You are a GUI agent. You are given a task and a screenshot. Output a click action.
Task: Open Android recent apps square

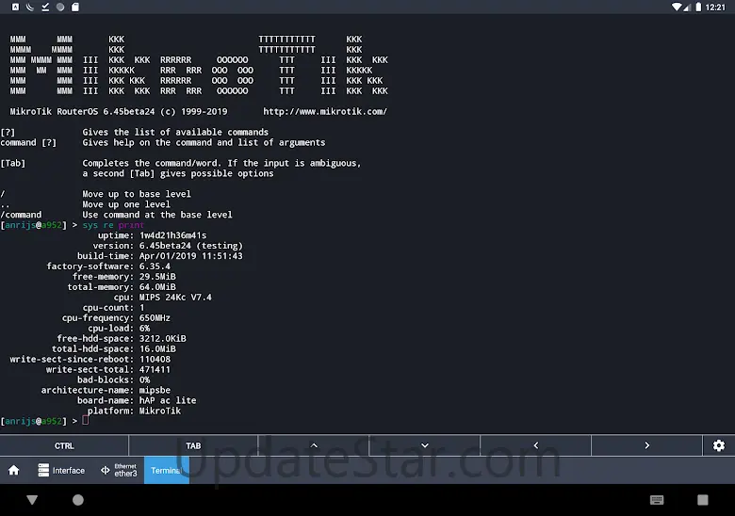tap(702, 500)
